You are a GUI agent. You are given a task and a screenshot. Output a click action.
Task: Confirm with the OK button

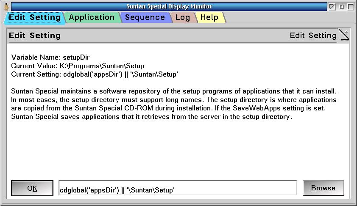click(x=32, y=188)
